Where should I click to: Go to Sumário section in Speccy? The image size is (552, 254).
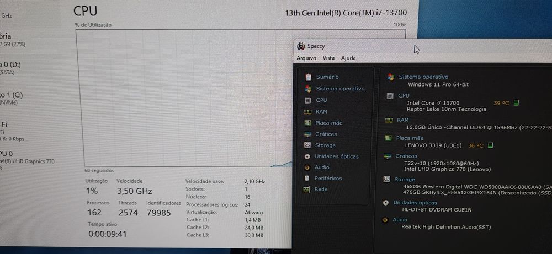click(x=327, y=77)
